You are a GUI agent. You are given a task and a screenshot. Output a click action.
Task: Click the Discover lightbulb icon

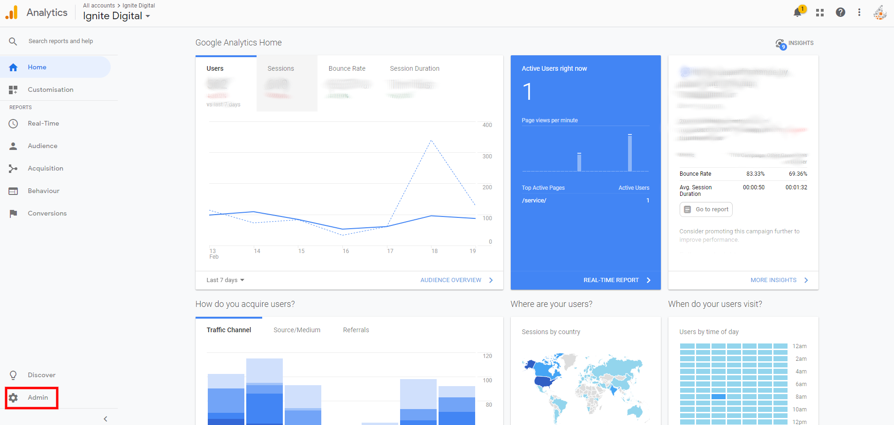[14, 375]
